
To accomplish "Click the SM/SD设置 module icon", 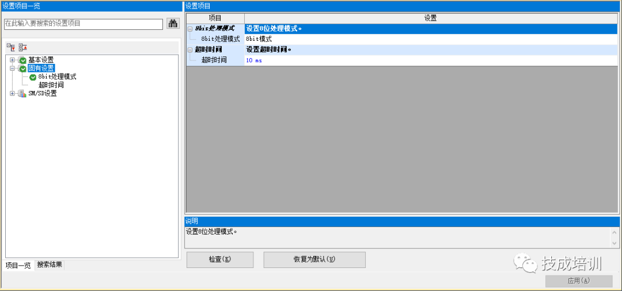I will tap(23, 94).
